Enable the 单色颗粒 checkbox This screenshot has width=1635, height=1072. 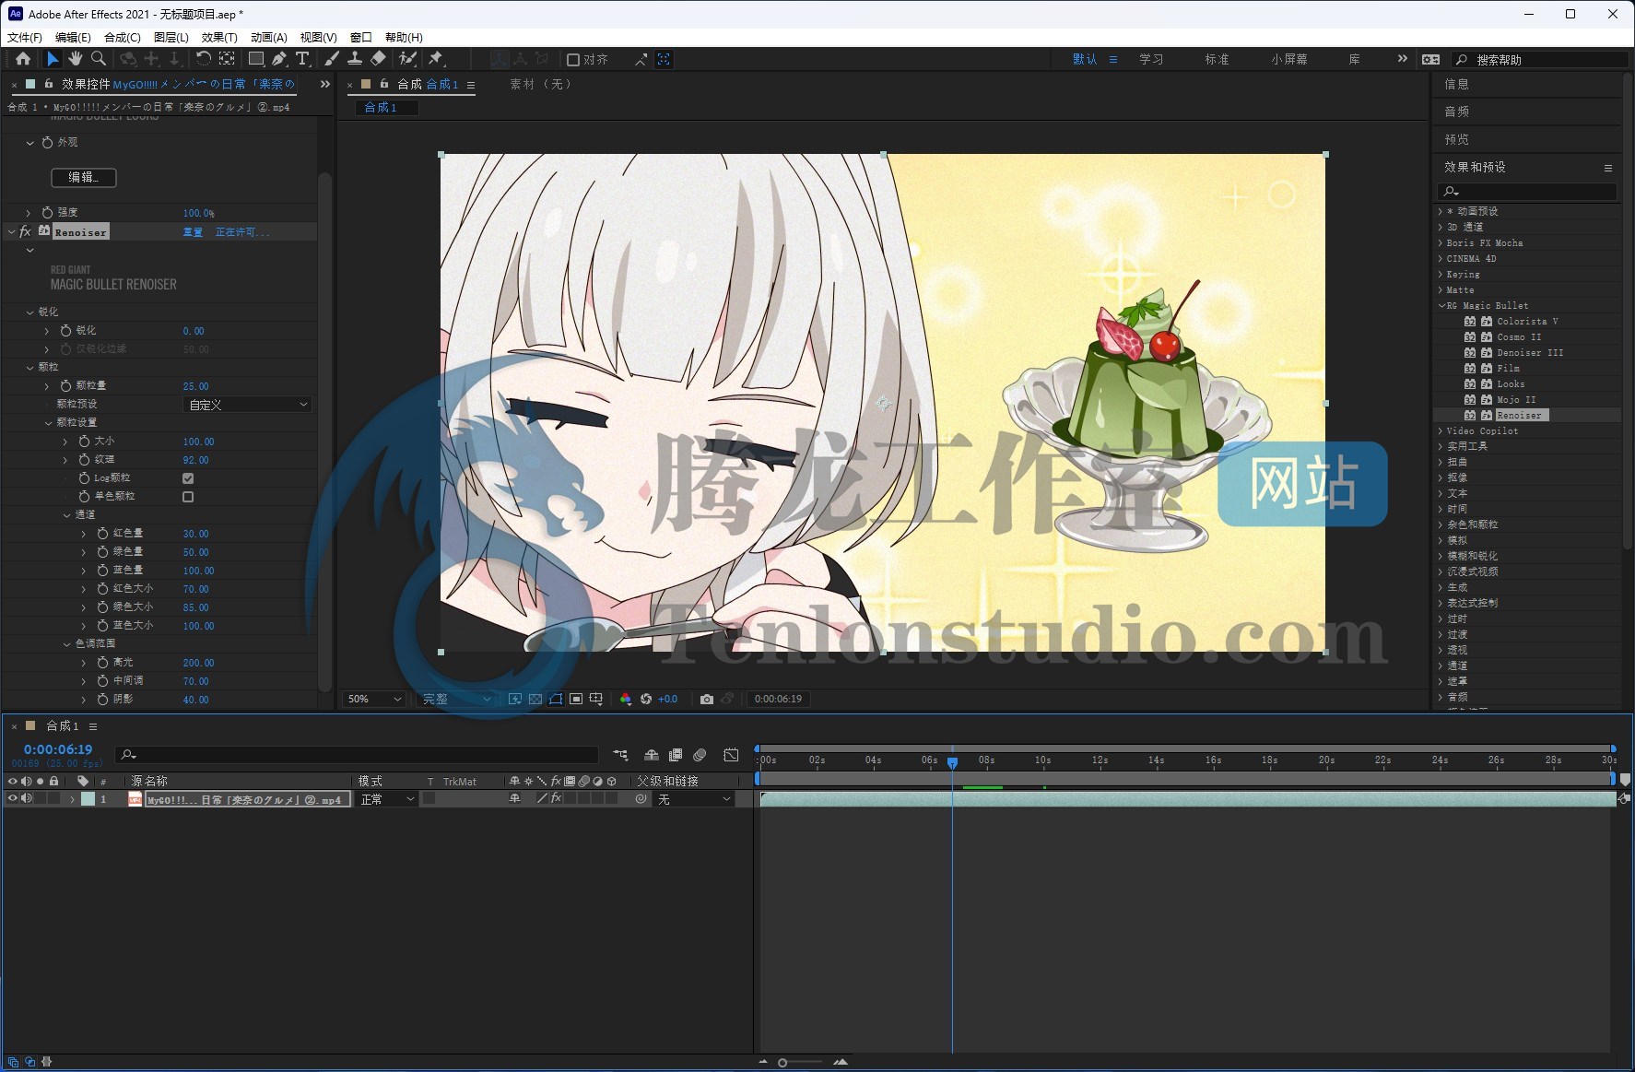pos(188,497)
